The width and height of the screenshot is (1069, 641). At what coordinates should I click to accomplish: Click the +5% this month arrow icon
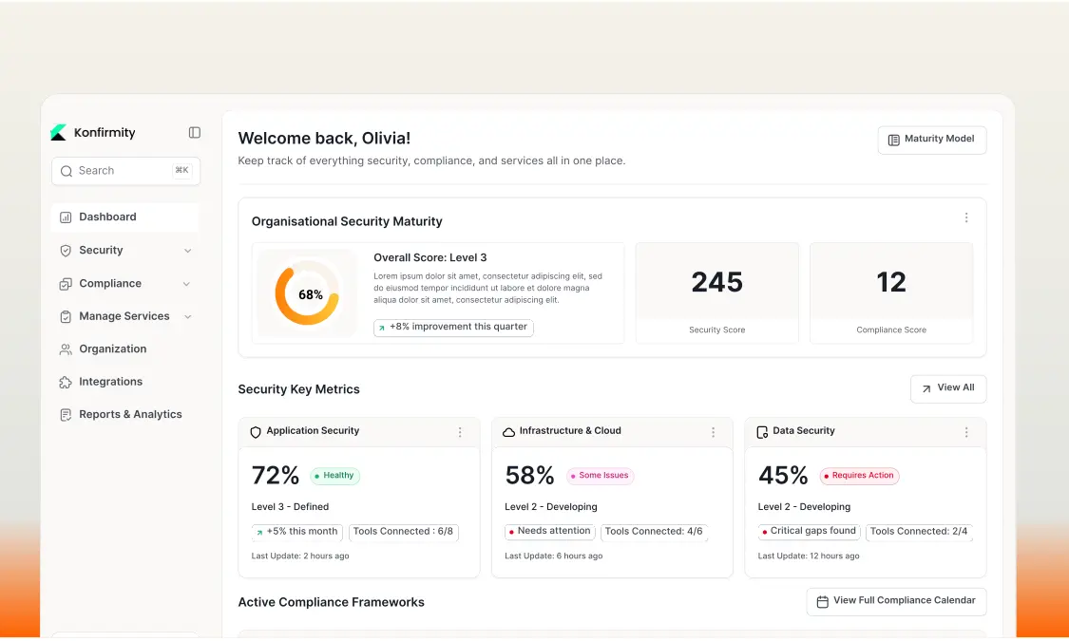click(x=259, y=532)
